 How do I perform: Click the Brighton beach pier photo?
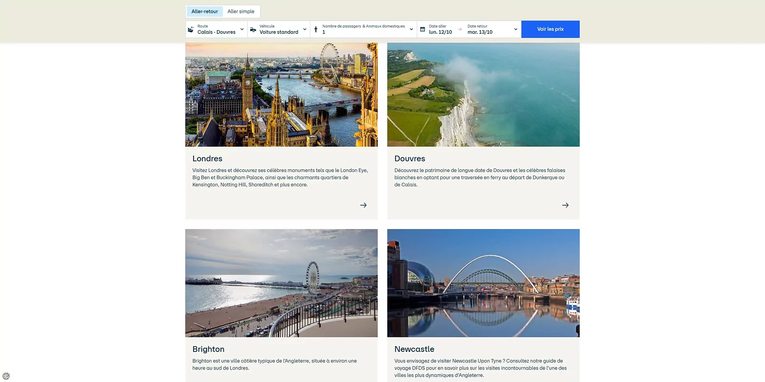282,283
